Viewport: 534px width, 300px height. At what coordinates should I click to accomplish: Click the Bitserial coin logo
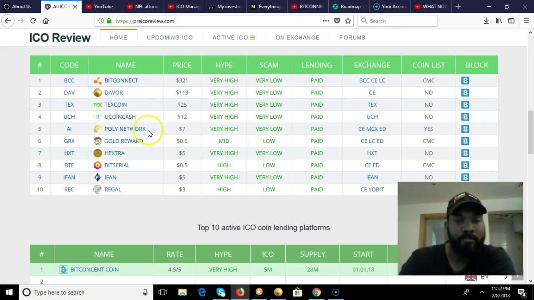98,165
